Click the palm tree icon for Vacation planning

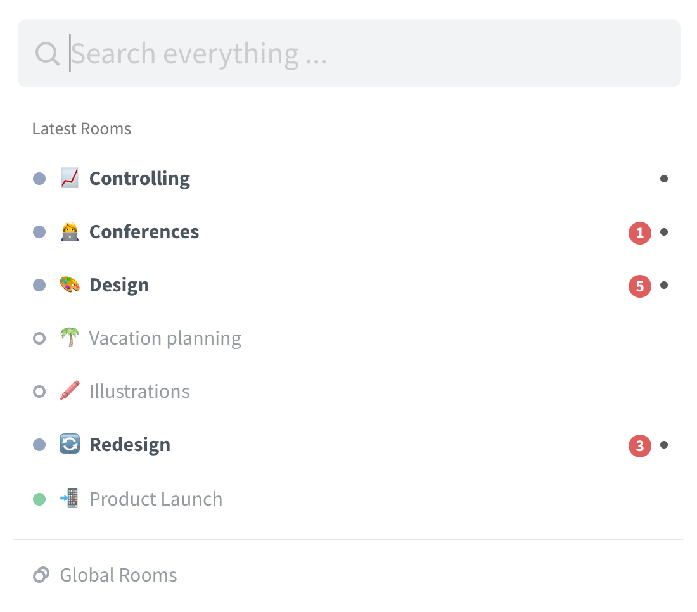tap(70, 337)
